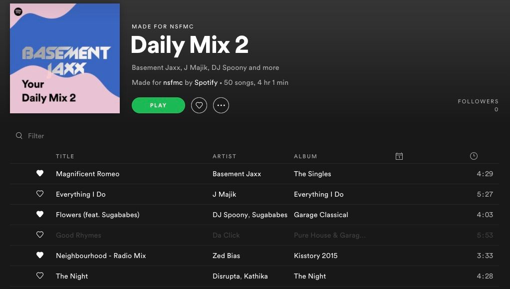The image size is (510, 289).
Task: Open the three-dot more options menu
Action: [x=221, y=105]
